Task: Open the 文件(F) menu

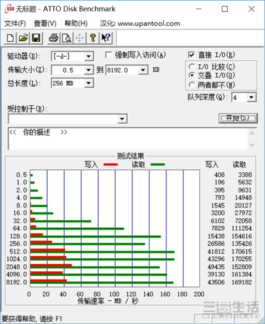Action: (x=15, y=23)
